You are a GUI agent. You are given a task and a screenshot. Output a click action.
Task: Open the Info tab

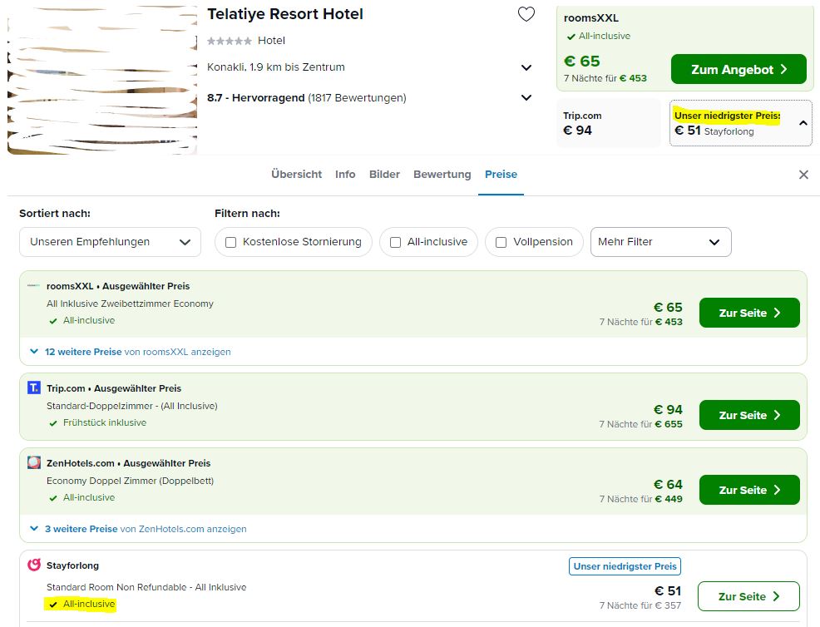[x=345, y=175]
